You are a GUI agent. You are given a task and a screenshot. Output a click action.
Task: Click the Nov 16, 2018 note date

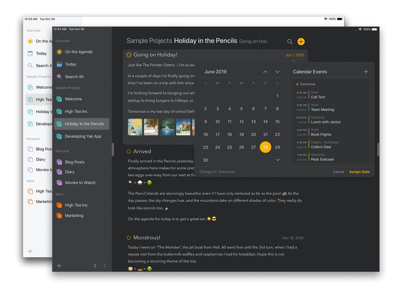click(293, 238)
